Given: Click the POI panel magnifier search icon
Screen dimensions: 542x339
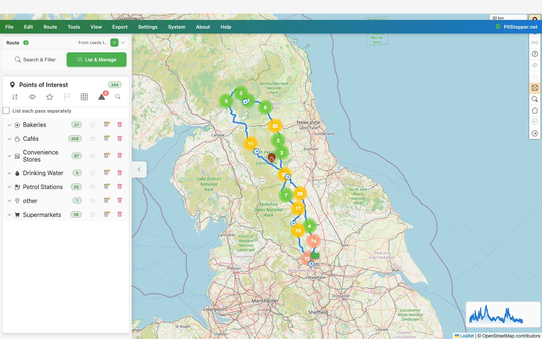Looking at the screenshot, I should 118,97.
